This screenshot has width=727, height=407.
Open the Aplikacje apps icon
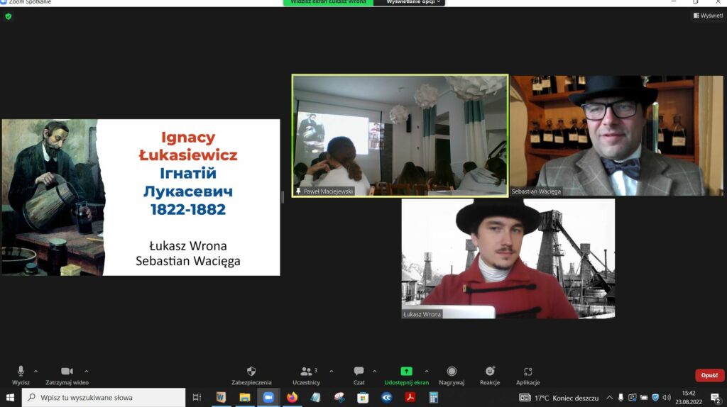(528, 372)
